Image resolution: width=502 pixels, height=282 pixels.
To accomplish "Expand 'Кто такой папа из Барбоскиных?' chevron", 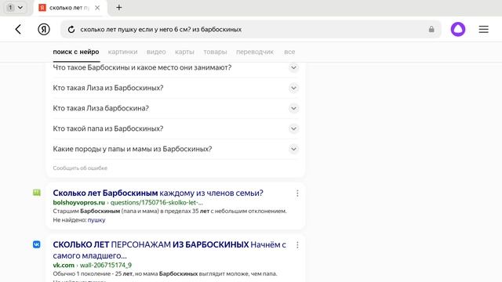I will point(293,128).
